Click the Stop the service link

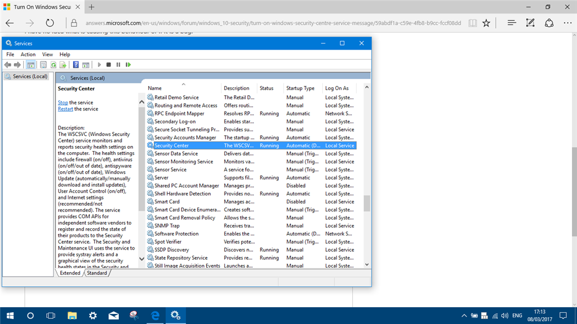(x=63, y=103)
